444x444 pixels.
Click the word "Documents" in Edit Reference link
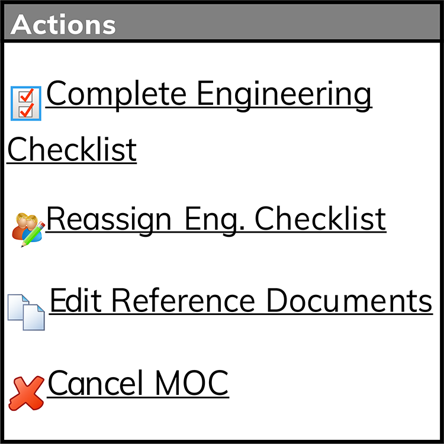(x=349, y=300)
